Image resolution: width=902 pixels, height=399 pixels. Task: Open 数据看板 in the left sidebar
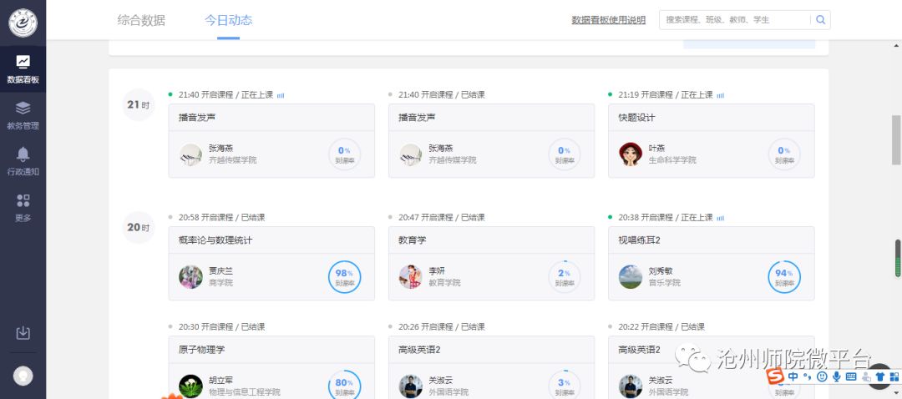click(23, 68)
